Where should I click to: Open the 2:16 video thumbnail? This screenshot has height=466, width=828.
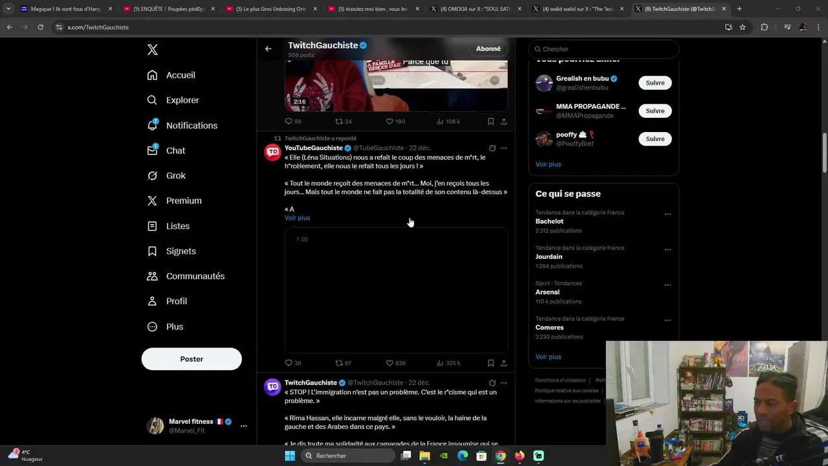[396, 85]
